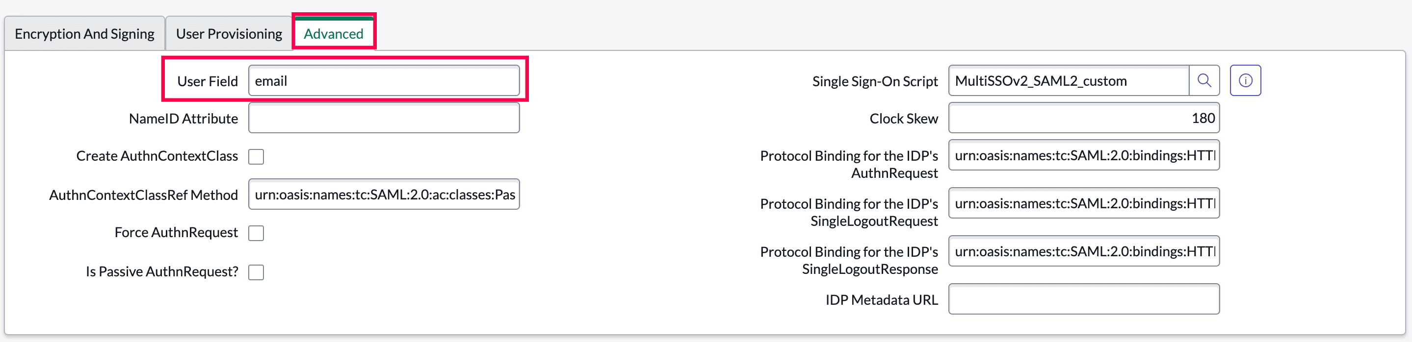Click into the User Field input

point(384,81)
